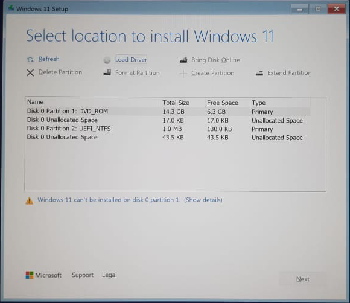
Task: Click the Bring Disk Online icon
Action: pos(183,60)
